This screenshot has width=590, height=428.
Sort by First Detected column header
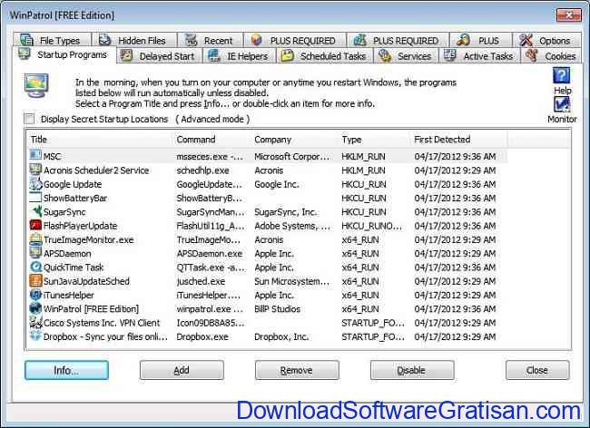pos(458,140)
